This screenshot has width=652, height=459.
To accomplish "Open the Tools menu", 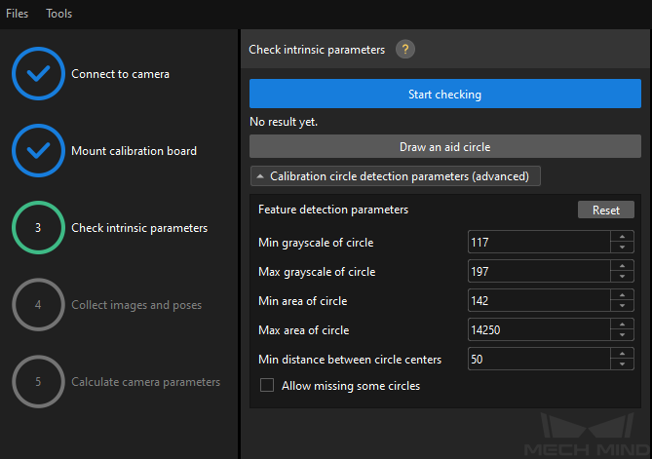I will (x=59, y=14).
